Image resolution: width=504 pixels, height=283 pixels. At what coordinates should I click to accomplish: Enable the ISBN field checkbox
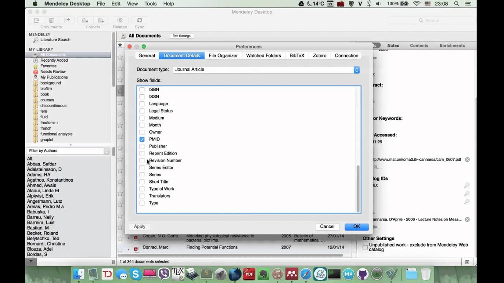tap(142, 90)
